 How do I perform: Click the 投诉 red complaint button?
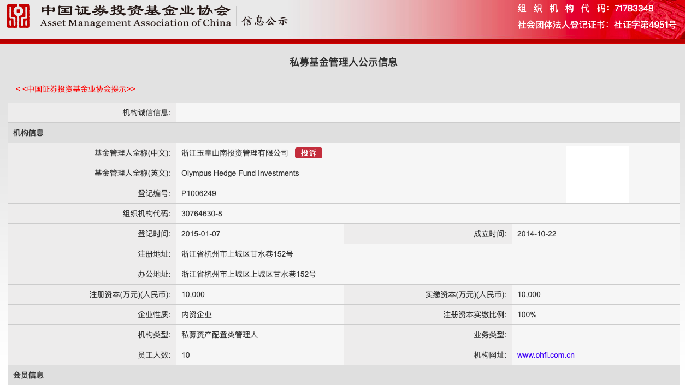(309, 153)
